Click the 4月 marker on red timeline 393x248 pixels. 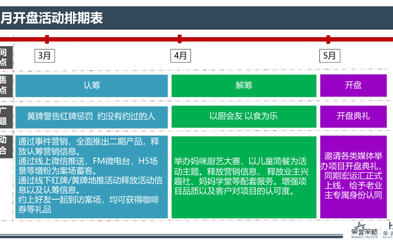tap(179, 39)
